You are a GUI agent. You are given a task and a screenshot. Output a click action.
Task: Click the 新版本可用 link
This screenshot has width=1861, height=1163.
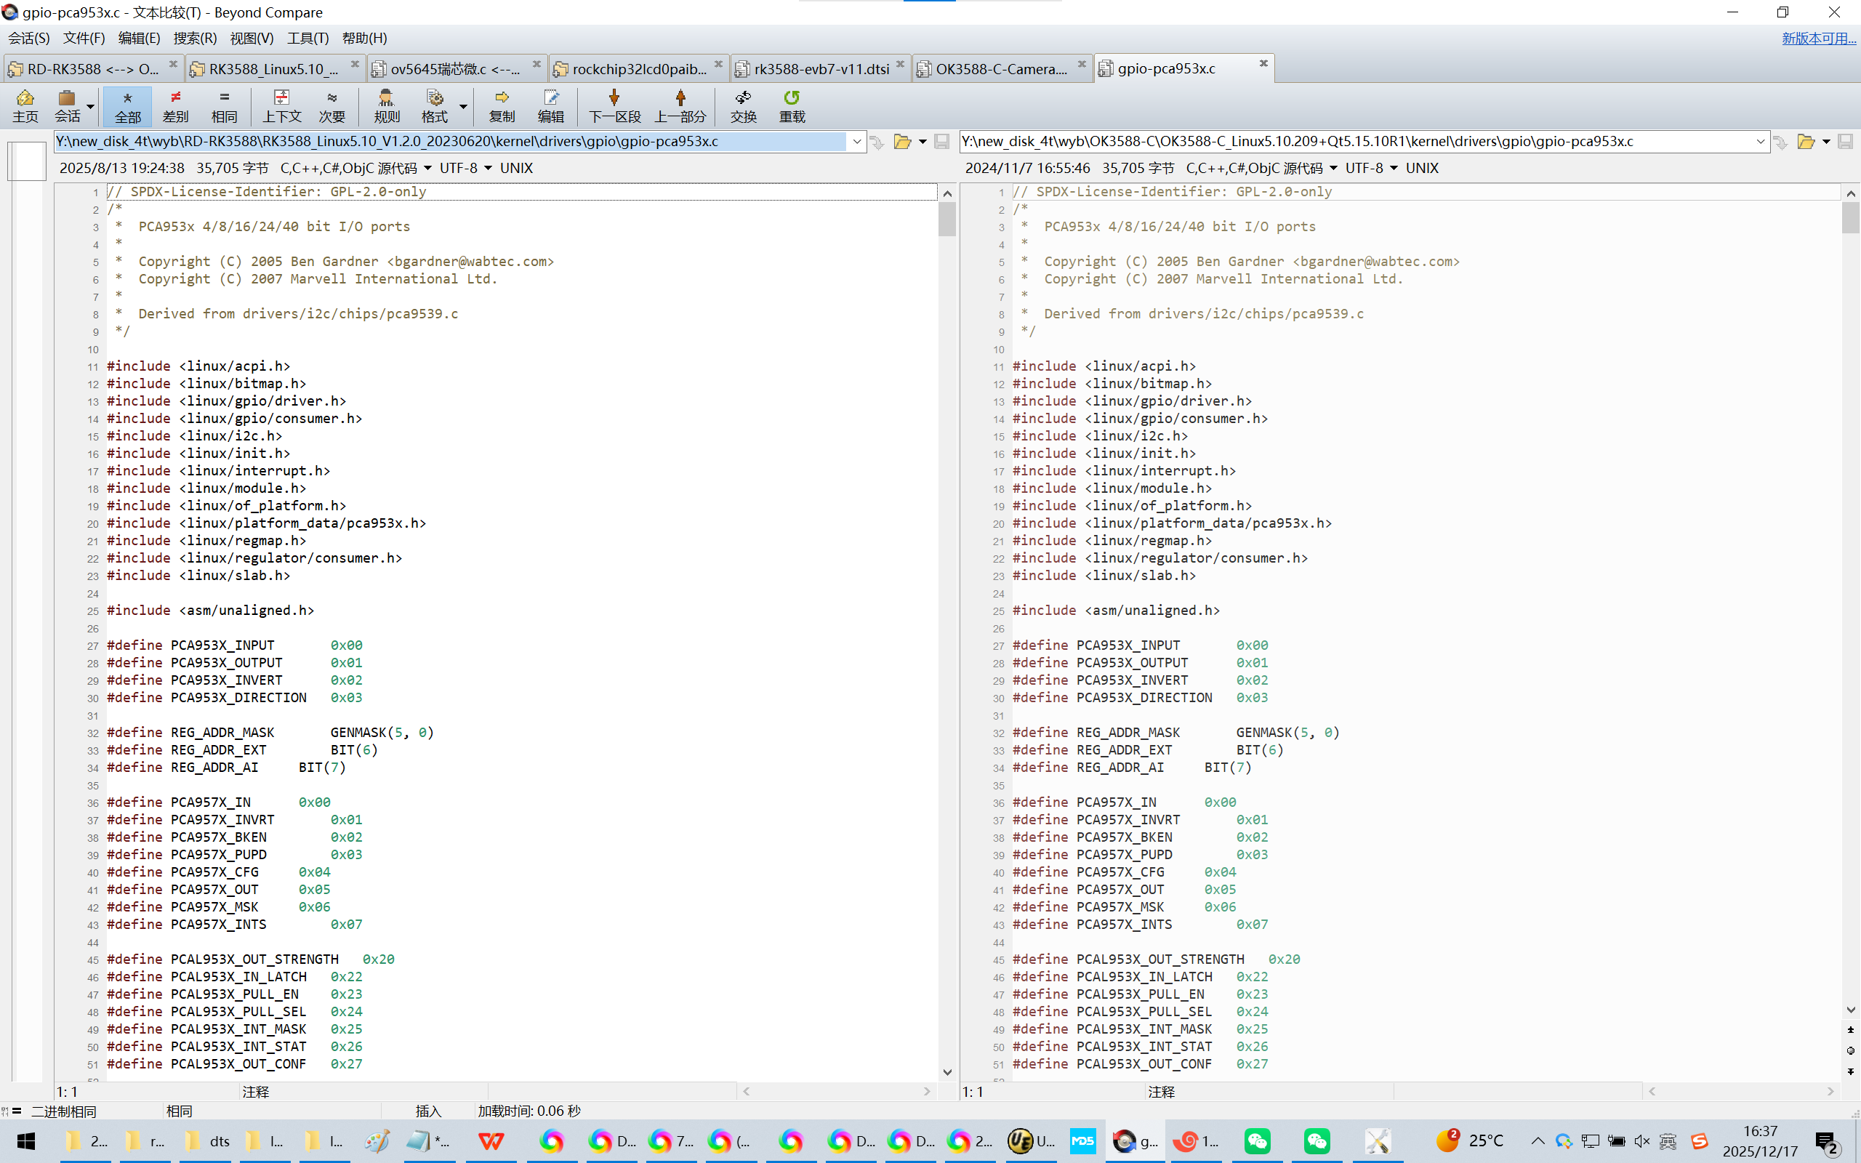tap(1818, 38)
